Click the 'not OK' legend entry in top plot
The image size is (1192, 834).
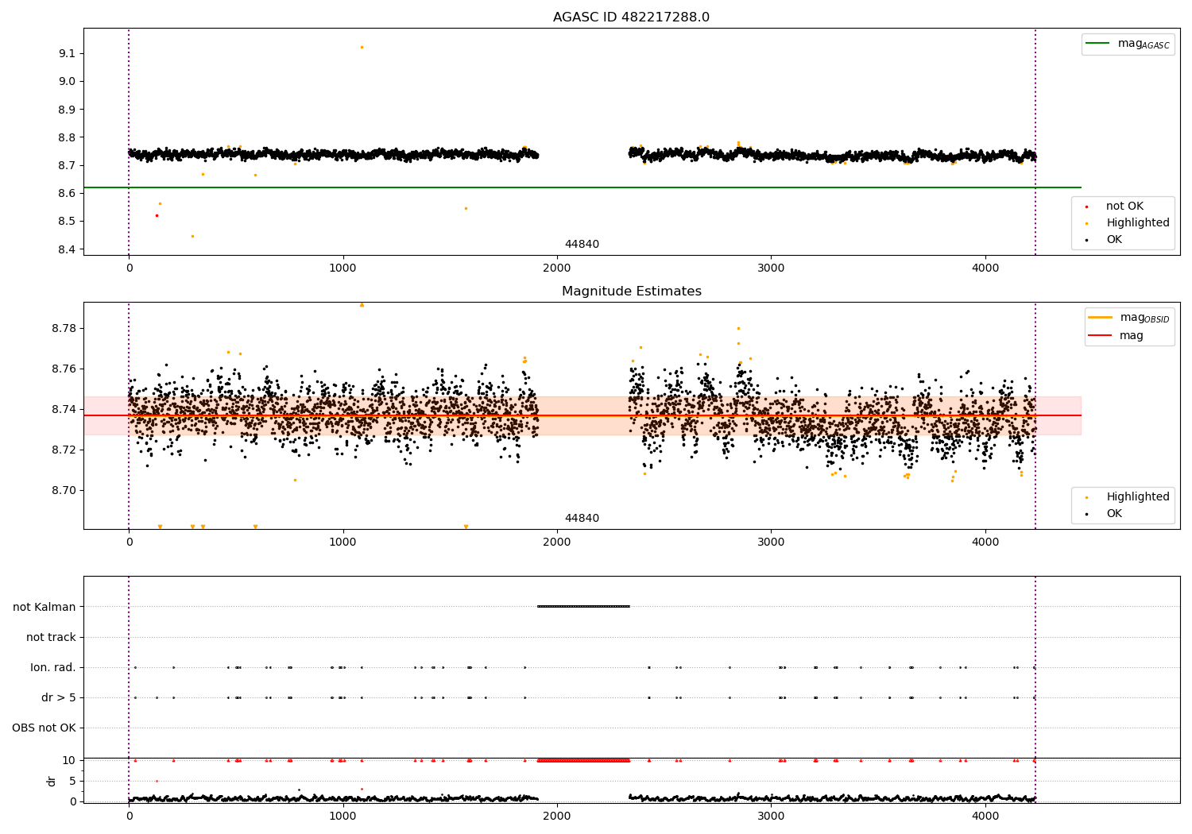tap(1124, 207)
